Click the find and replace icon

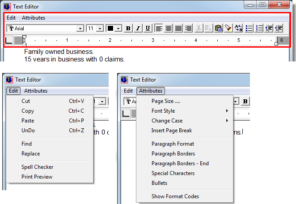tap(239, 28)
